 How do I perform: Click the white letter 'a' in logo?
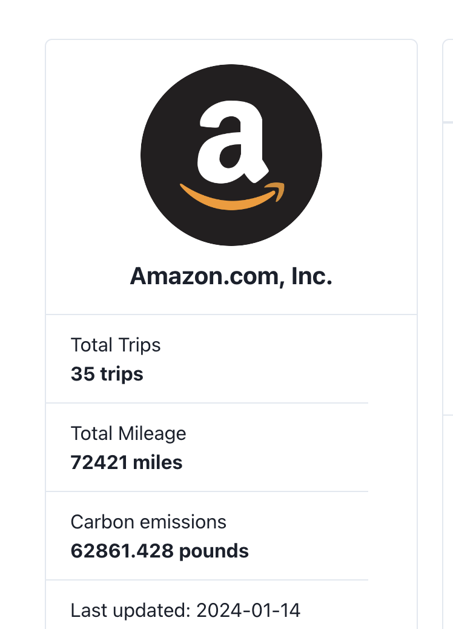coord(233,142)
